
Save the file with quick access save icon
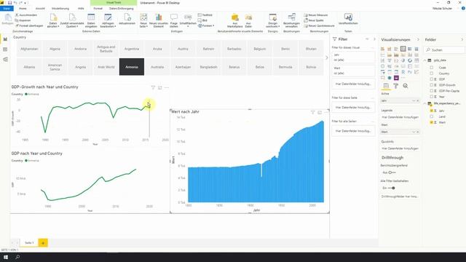[9, 3]
